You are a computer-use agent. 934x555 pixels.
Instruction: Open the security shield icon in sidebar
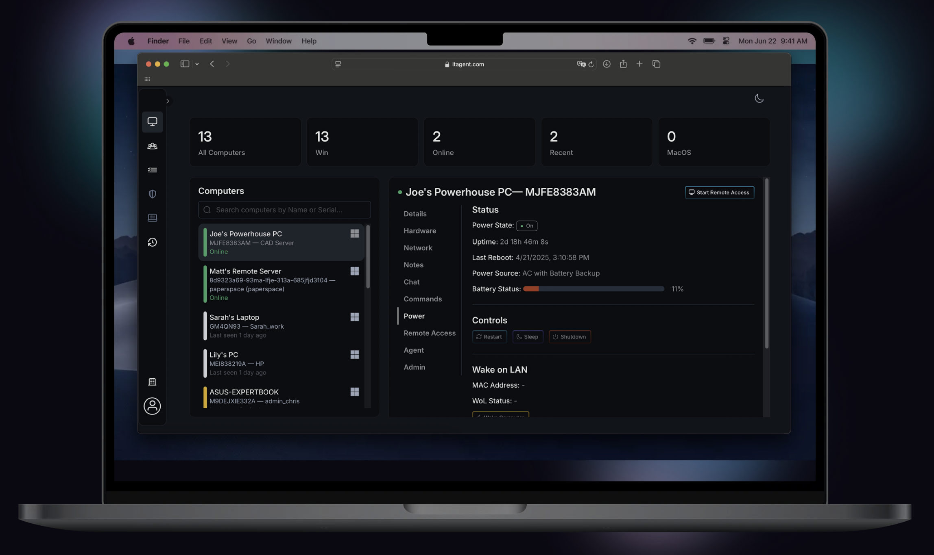(152, 194)
